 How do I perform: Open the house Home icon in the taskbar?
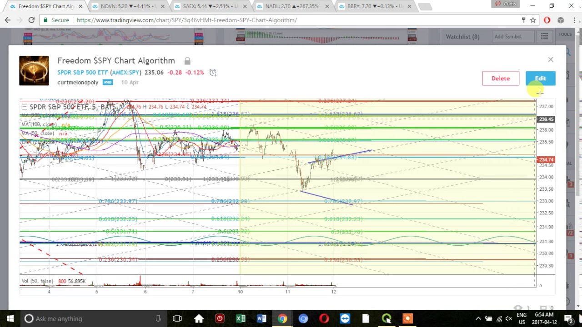coord(199,318)
